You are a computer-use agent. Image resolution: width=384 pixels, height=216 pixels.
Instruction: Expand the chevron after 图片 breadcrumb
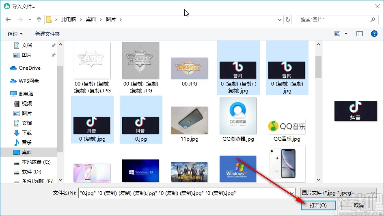(121, 19)
